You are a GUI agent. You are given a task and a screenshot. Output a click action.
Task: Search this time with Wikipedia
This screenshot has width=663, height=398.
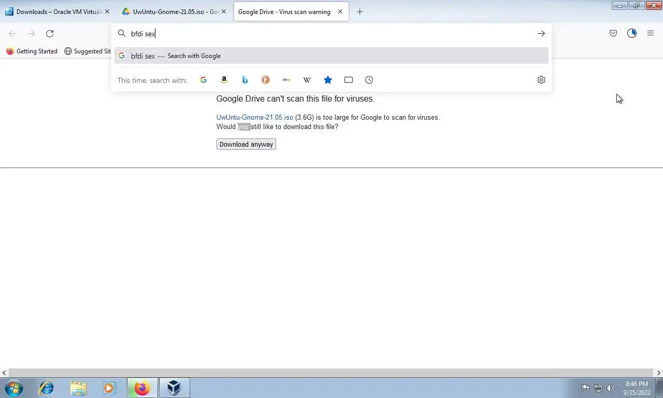307,80
